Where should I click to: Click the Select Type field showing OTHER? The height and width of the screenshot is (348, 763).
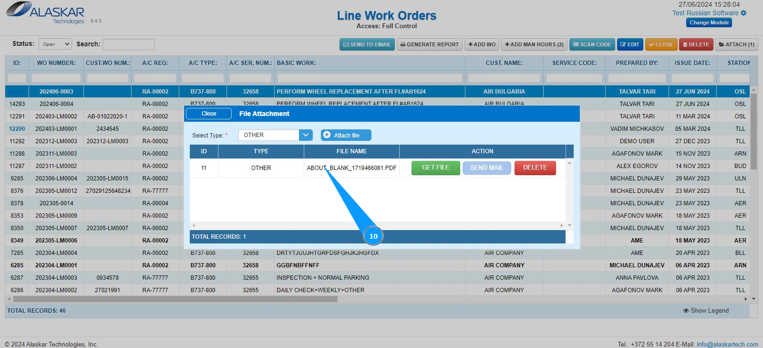click(x=269, y=135)
